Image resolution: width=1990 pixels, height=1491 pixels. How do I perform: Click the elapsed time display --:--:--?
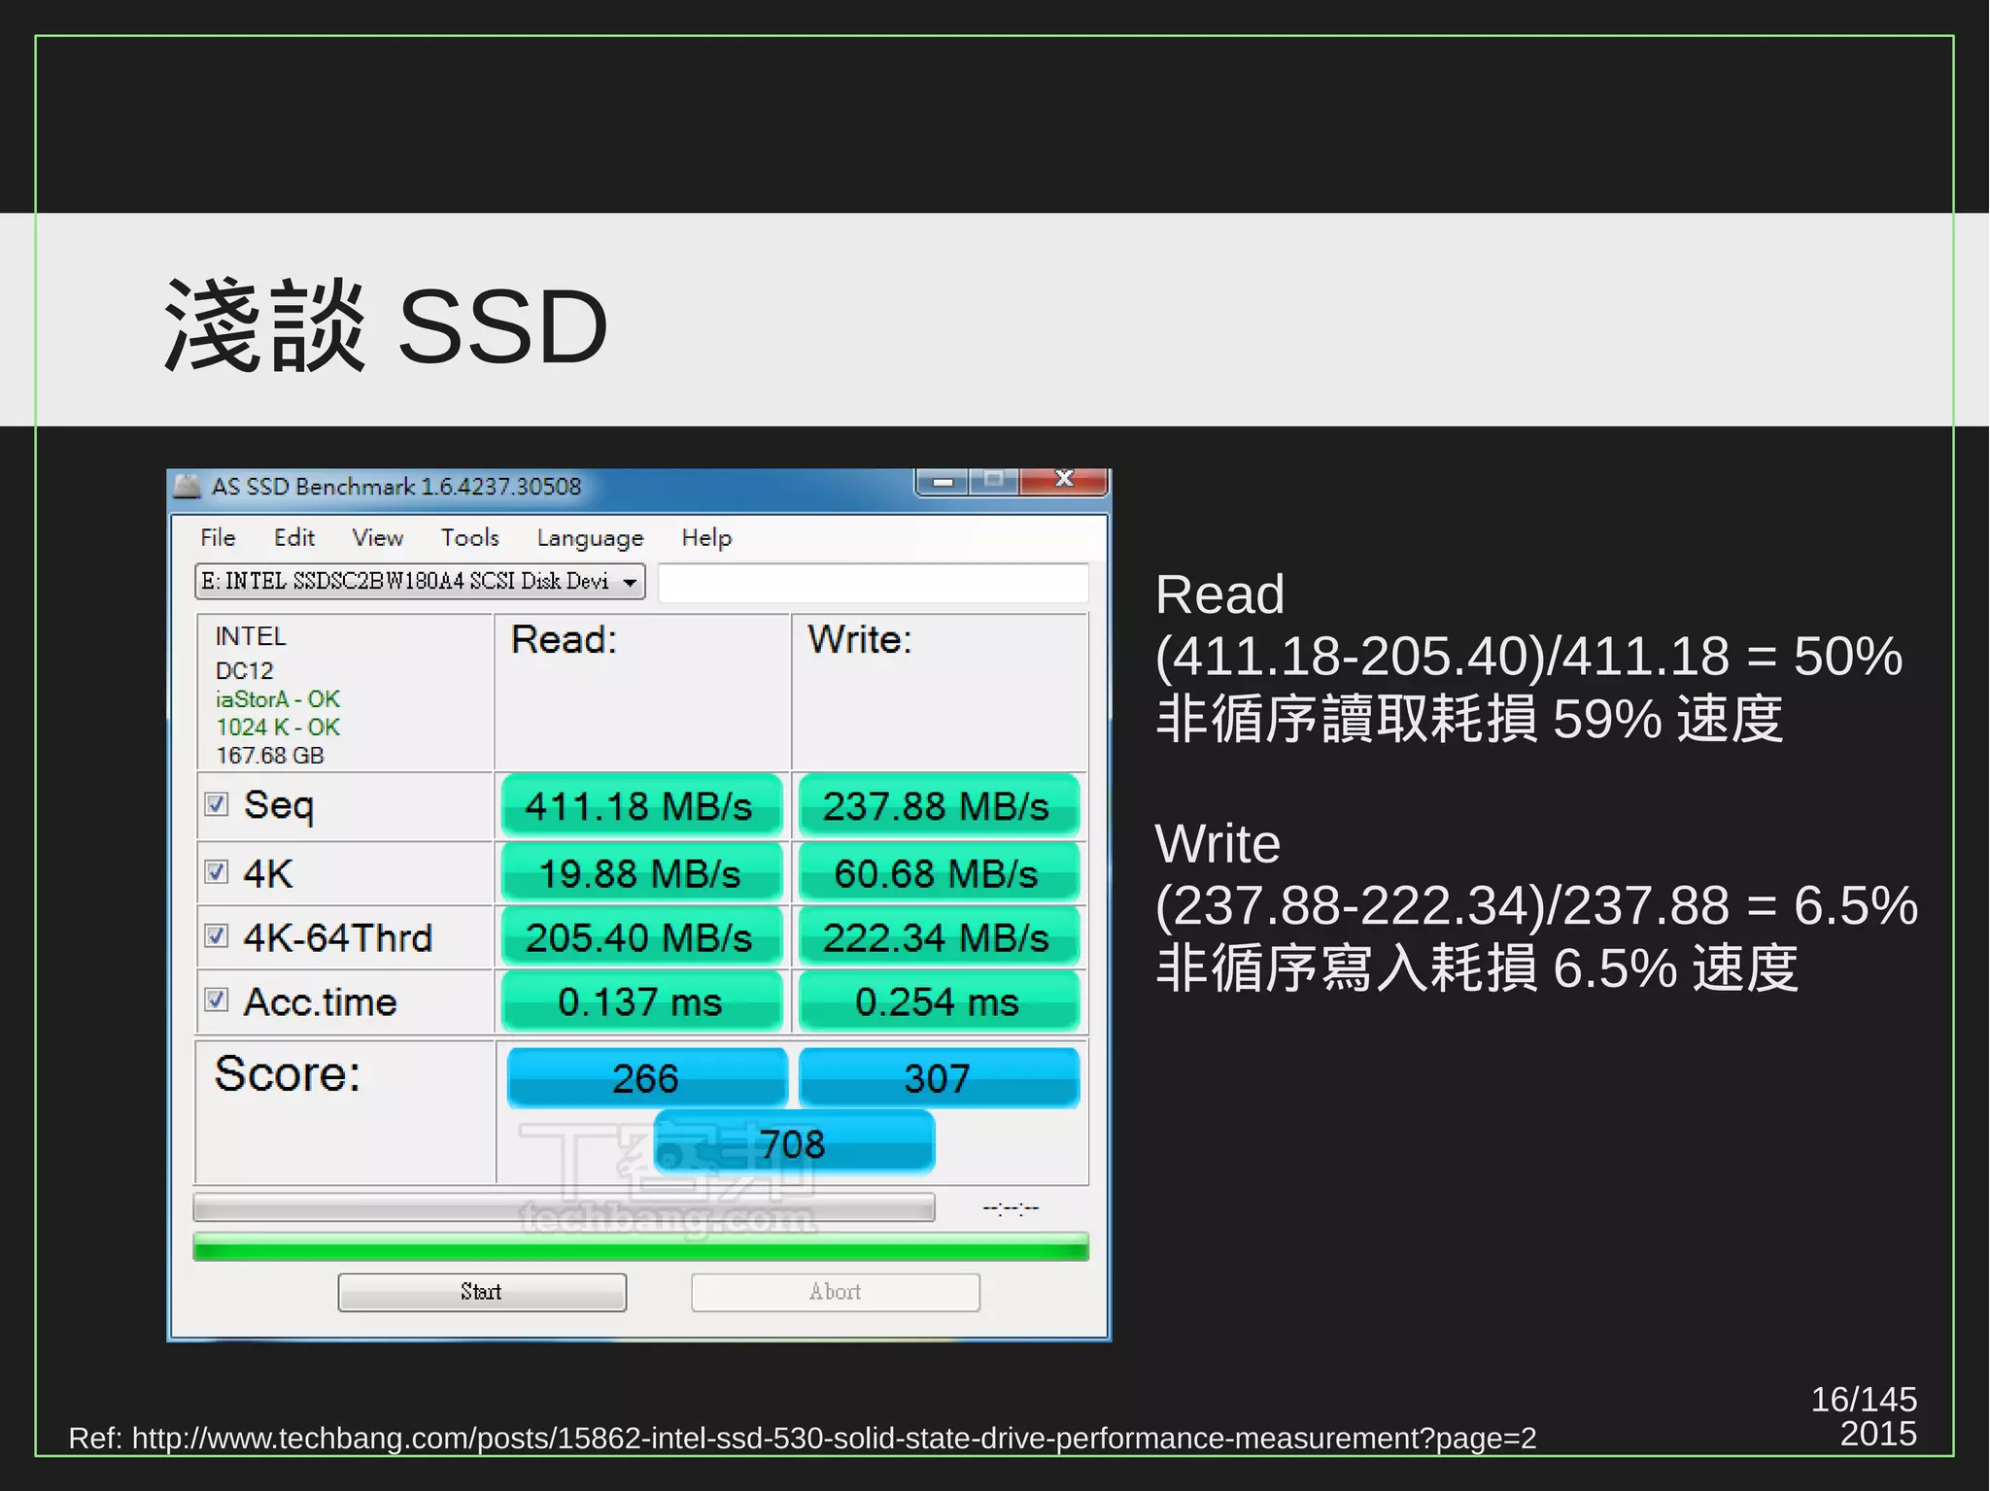coord(1011,1208)
